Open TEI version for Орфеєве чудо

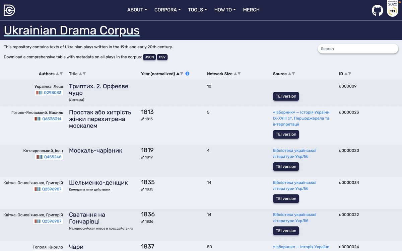pos(286,96)
